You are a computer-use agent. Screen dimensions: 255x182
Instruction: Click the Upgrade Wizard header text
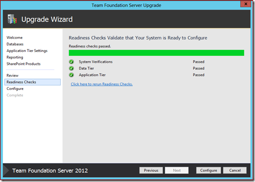pos(47,19)
